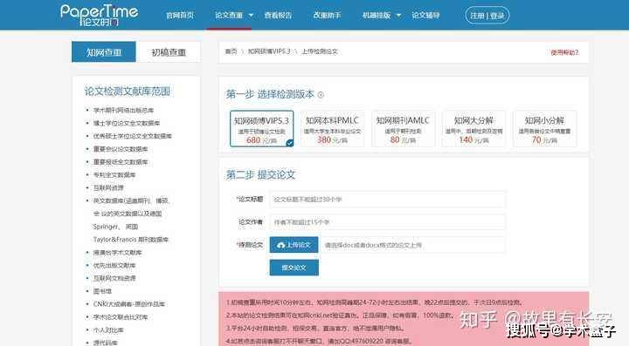This screenshot has height=346, width=629.
Task: Click the 优秀硕士学位论文全文数据库 list entry
Action: [x=133, y=136]
